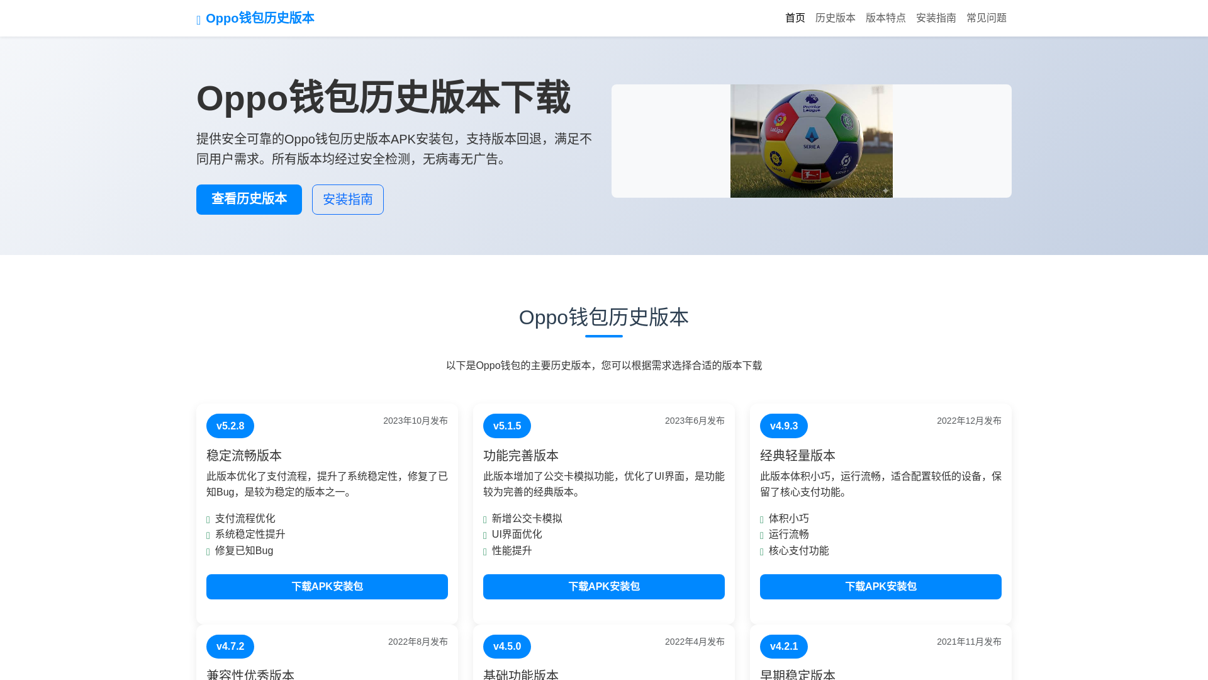The image size is (1208, 680).
Task: Click the check icon beside 核心支付功能
Action: (x=762, y=552)
